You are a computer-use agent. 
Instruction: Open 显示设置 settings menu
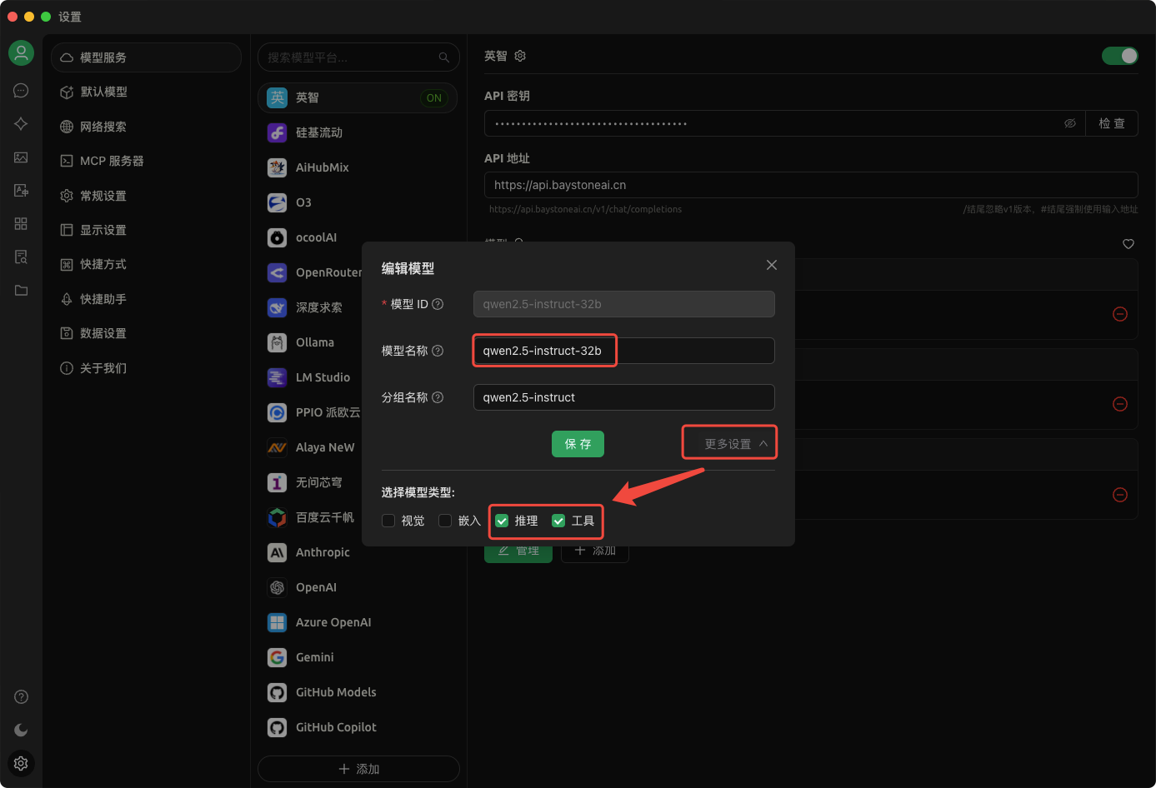pyautogui.click(x=146, y=230)
